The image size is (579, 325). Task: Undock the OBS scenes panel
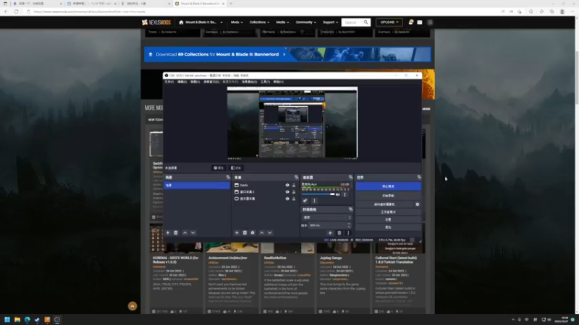228,178
